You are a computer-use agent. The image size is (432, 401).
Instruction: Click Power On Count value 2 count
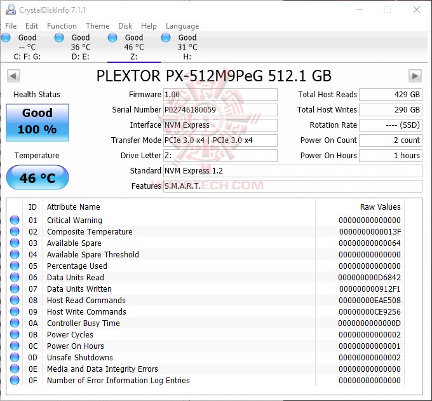tap(391, 140)
